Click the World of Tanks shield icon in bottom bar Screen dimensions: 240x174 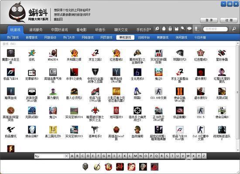[x=86, y=167]
